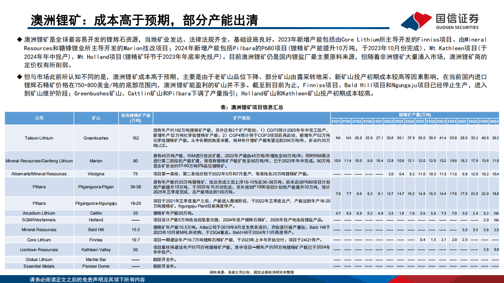Select the Liontown Resources company cell
504x283 pixels.
pyautogui.click(x=39, y=250)
